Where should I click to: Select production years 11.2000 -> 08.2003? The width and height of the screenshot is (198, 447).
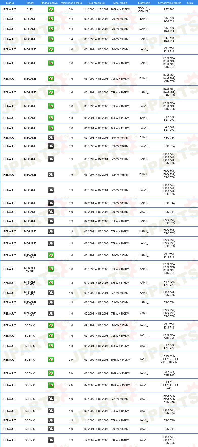click(x=96, y=420)
